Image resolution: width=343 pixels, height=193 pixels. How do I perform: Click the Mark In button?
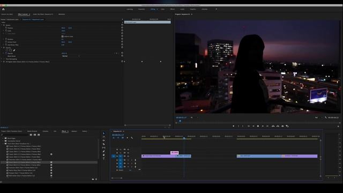coord(238,126)
